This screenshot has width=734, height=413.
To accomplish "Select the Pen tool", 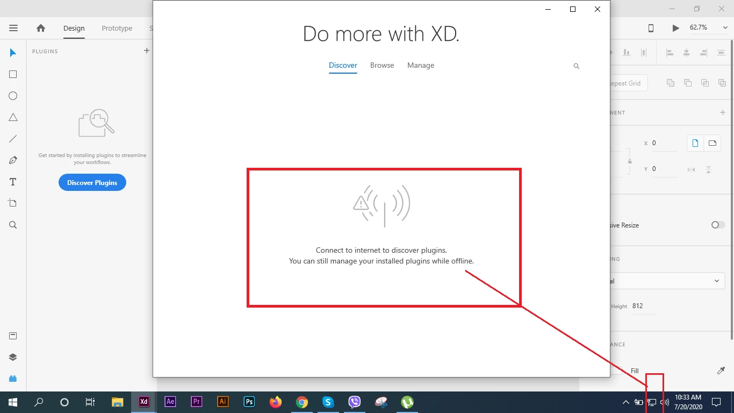I will (x=13, y=160).
